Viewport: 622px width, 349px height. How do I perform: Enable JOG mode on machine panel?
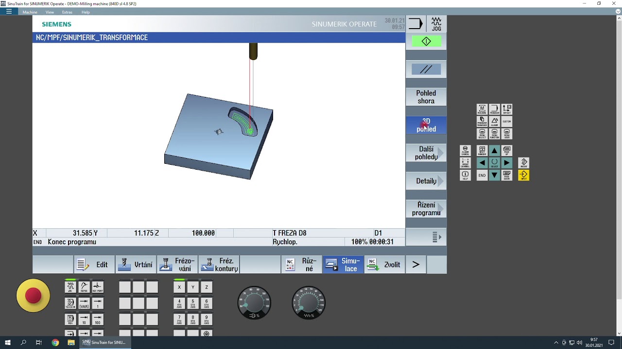point(70,287)
